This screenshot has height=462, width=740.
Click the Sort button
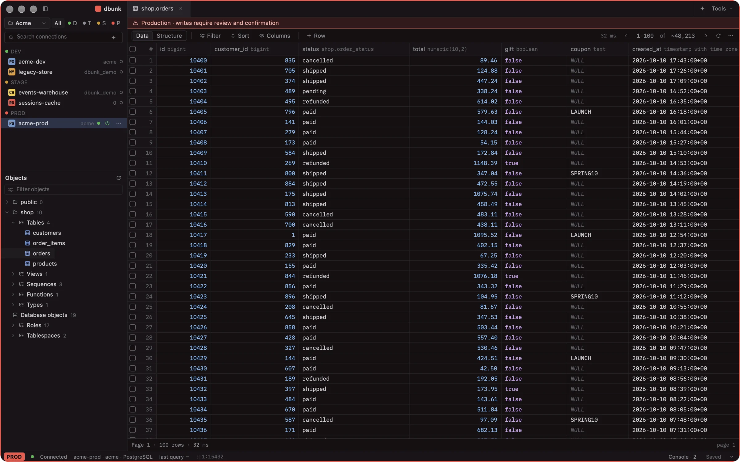240,36
